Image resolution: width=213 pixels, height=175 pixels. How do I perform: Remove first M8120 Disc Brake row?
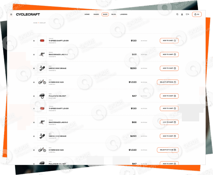34,68
